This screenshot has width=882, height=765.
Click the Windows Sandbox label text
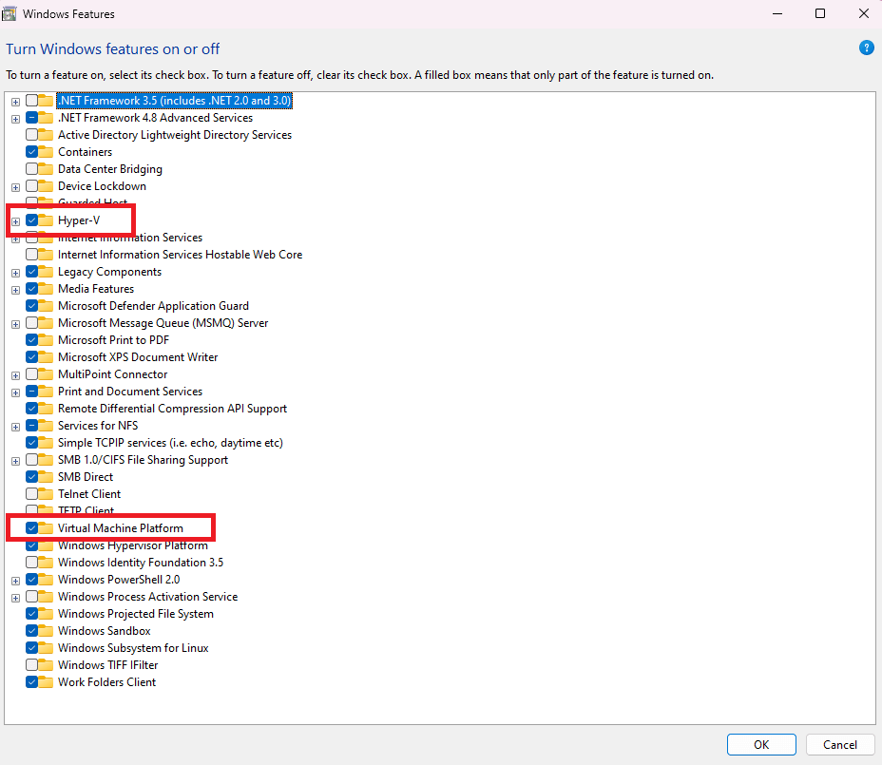point(104,631)
